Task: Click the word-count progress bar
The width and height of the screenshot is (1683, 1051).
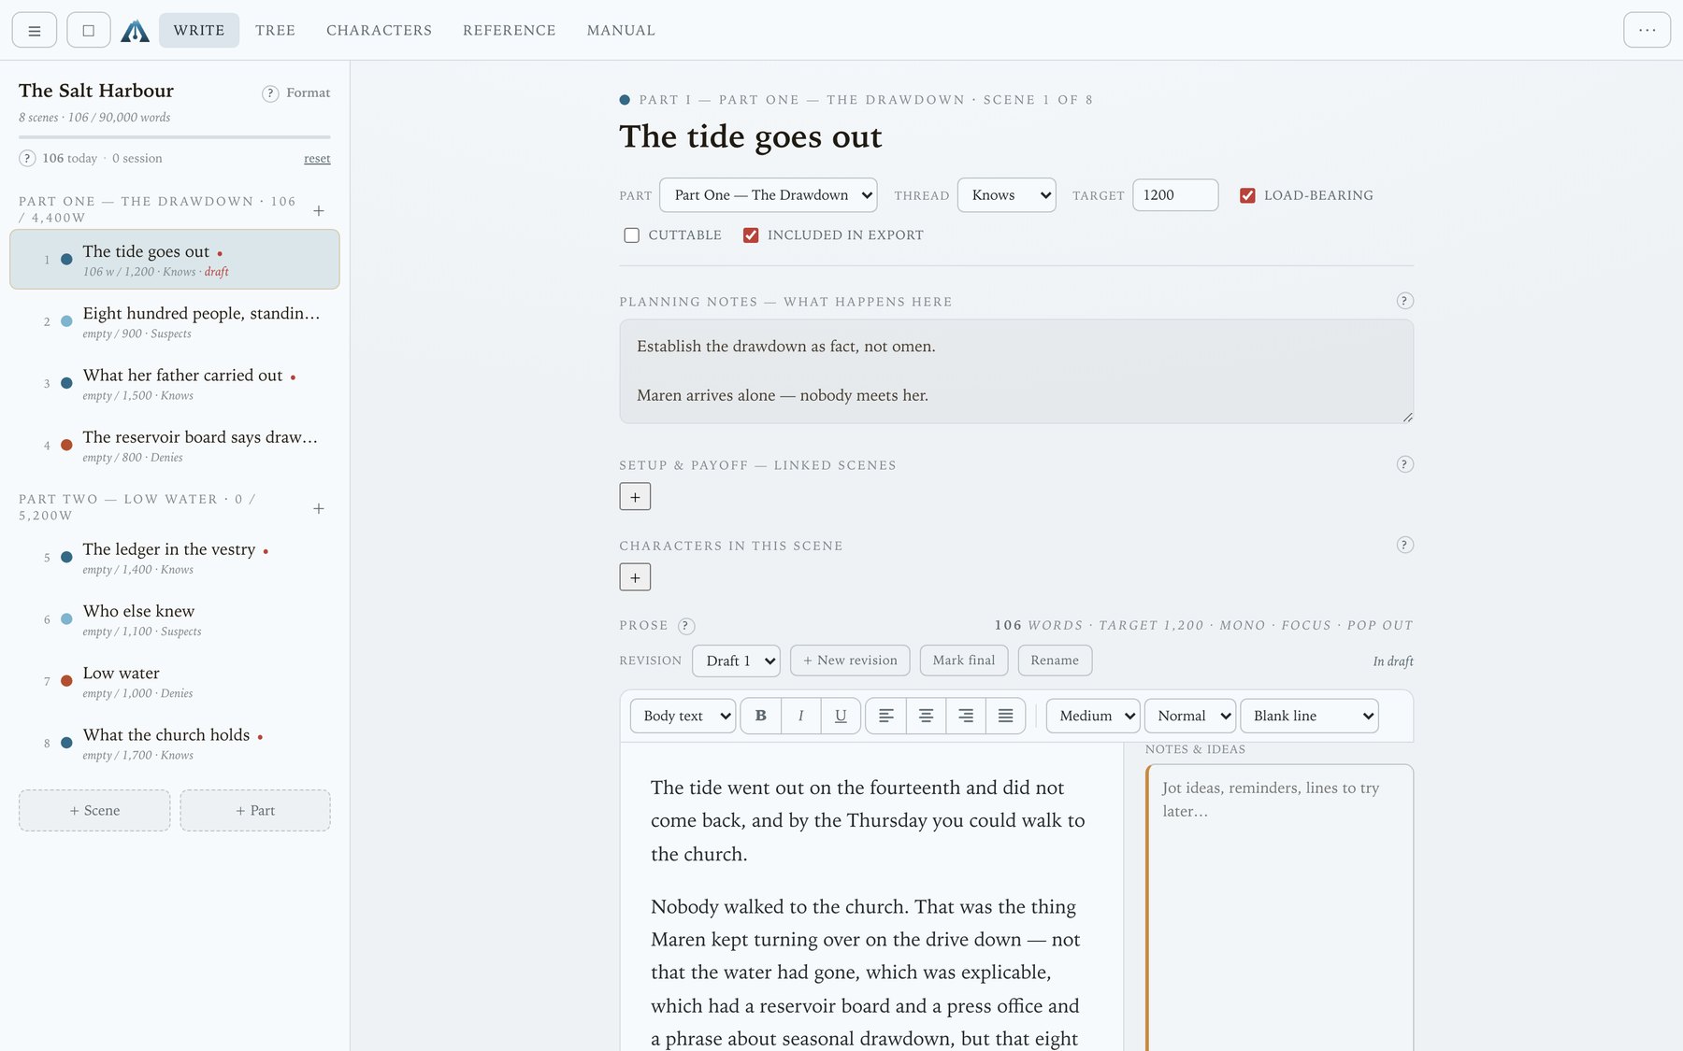Action: coord(175,137)
